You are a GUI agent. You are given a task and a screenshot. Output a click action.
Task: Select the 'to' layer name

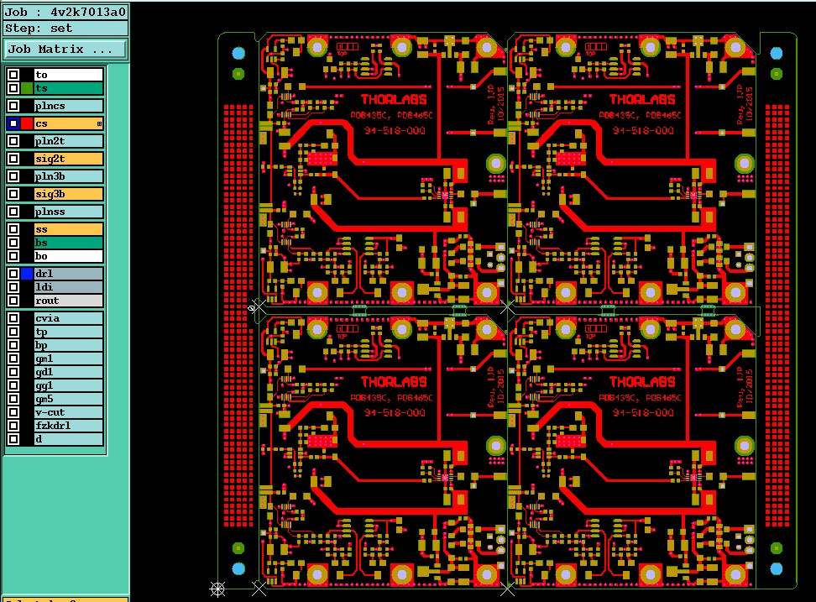(x=68, y=75)
